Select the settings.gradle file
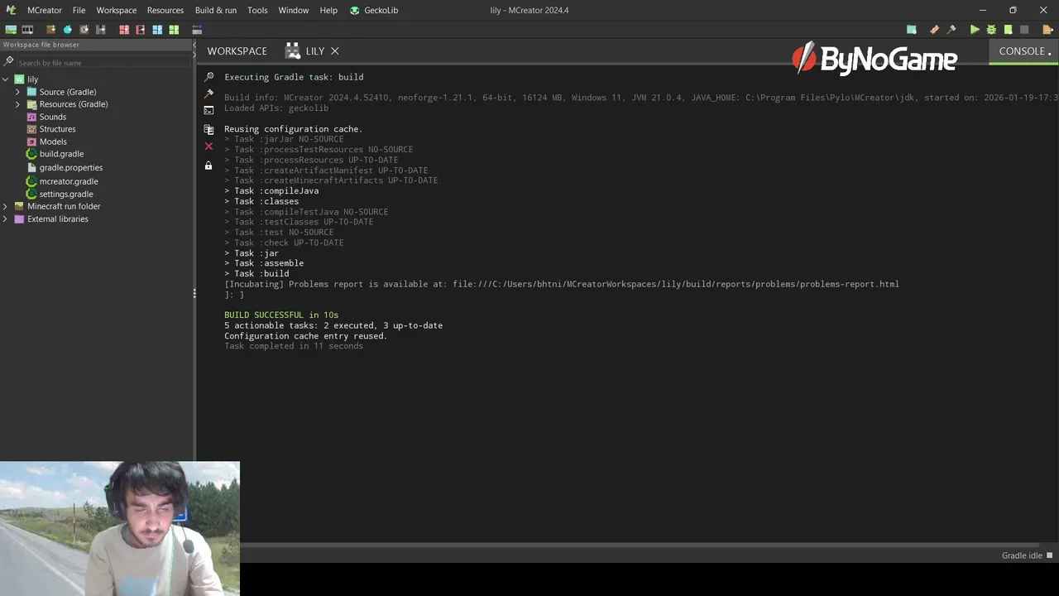 click(65, 194)
